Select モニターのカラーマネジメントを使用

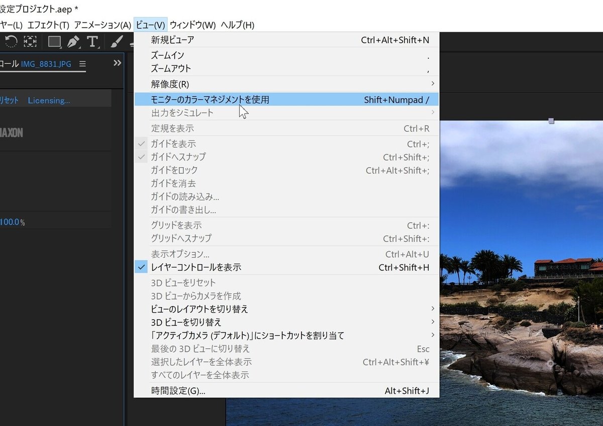[286, 99]
